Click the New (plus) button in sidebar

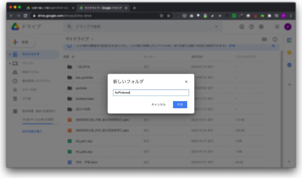(22, 42)
